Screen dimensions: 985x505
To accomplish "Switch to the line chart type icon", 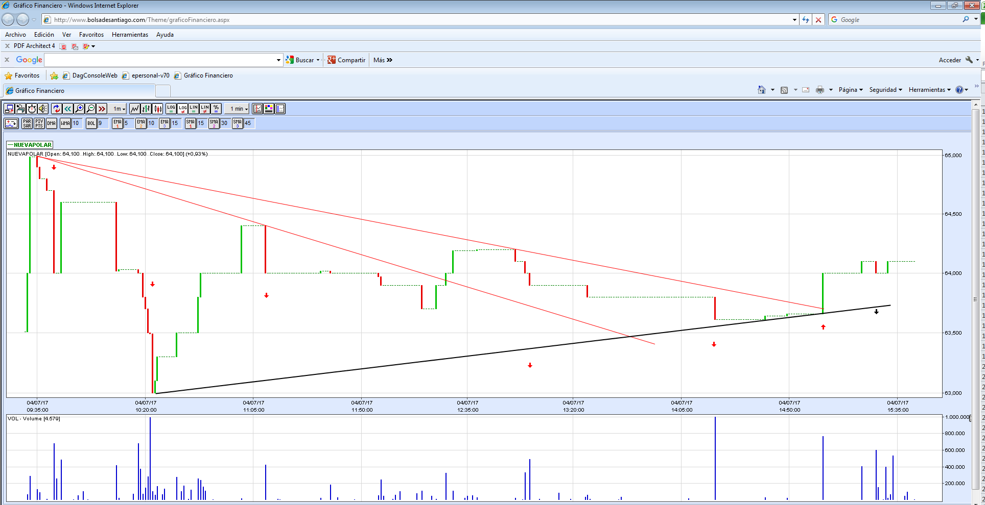I will click(134, 109).
